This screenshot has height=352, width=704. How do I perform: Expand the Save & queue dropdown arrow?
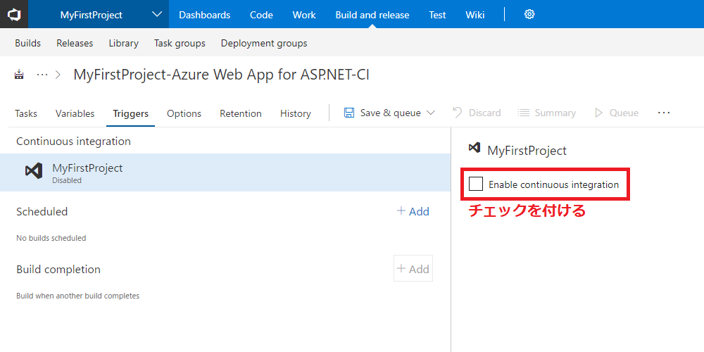[x=431, y=113]
